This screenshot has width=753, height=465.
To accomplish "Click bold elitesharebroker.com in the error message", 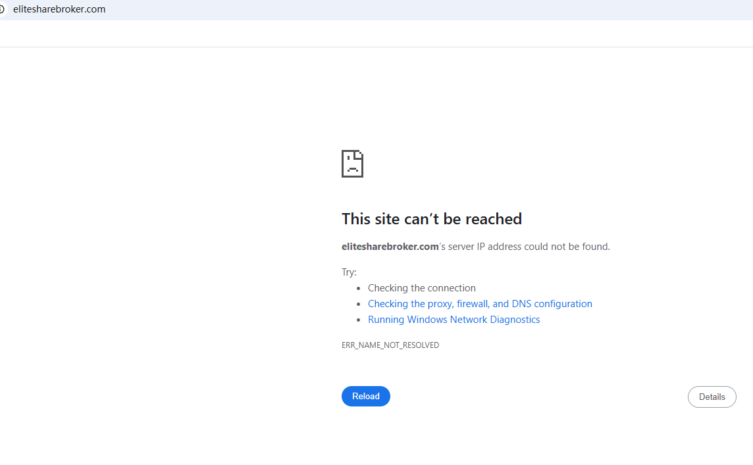I will 390,247.
